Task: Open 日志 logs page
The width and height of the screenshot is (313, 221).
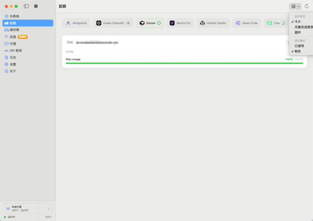Action: pos(13,58)
